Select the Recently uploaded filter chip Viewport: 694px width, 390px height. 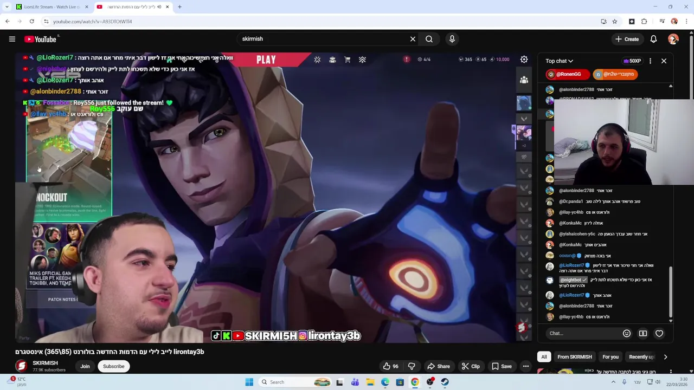641,357
